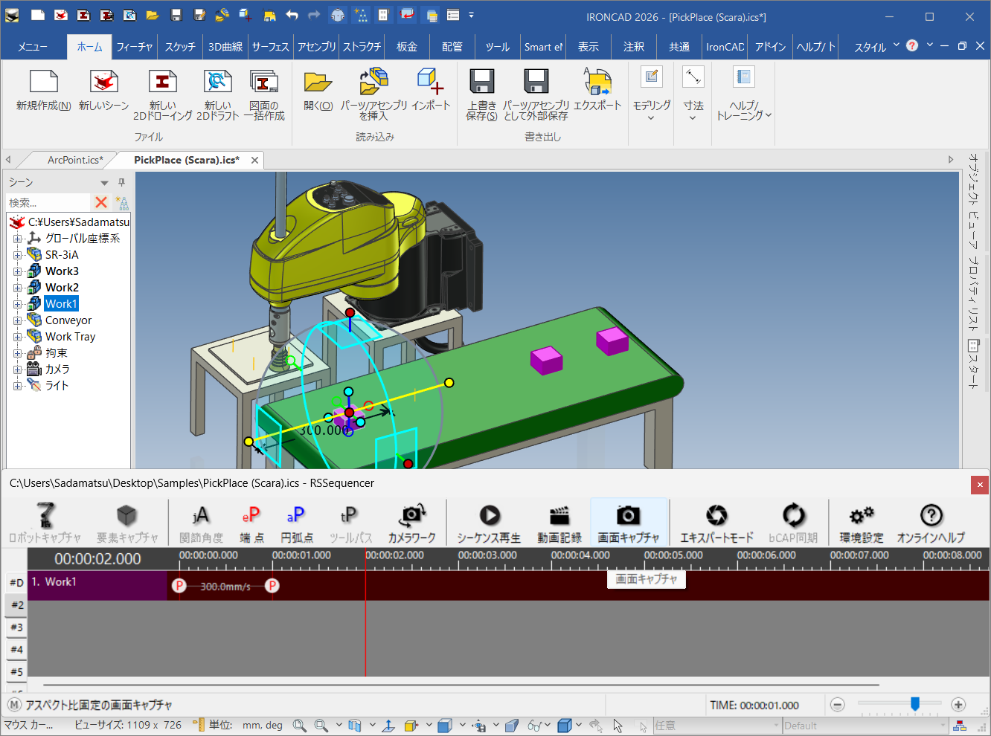This screenshot has width=991, height=736.
Task: Open the メニュー menu
Action: pyautogui.click(x=33, y=47)
